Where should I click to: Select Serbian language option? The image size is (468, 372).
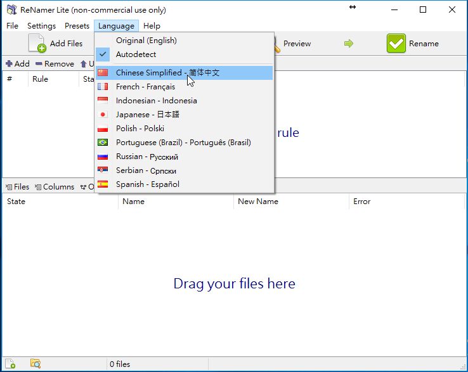(185, 170)
